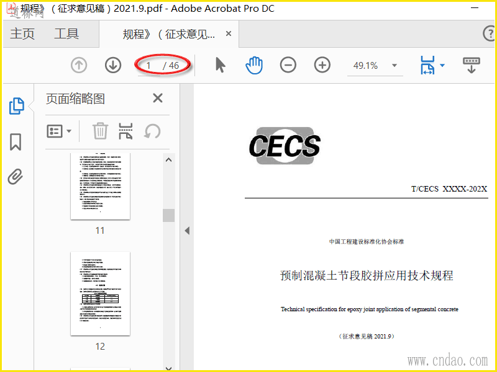Click the thumbnail page layout icon
This screenshot has width=497, height=372.
tap(125, 131)
